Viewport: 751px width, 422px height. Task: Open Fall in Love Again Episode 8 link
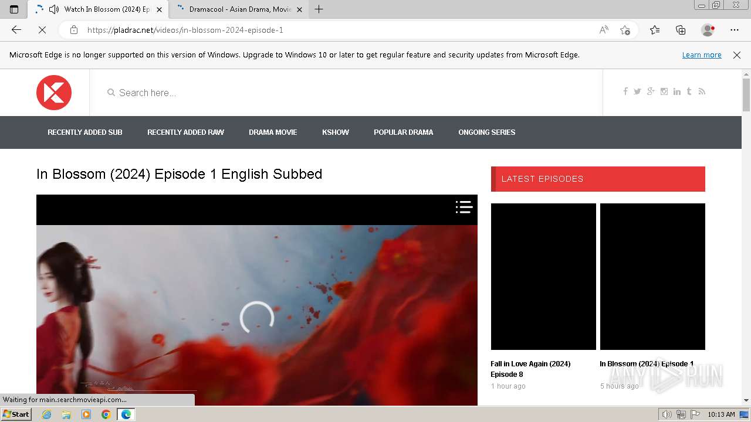coord(530,369)
